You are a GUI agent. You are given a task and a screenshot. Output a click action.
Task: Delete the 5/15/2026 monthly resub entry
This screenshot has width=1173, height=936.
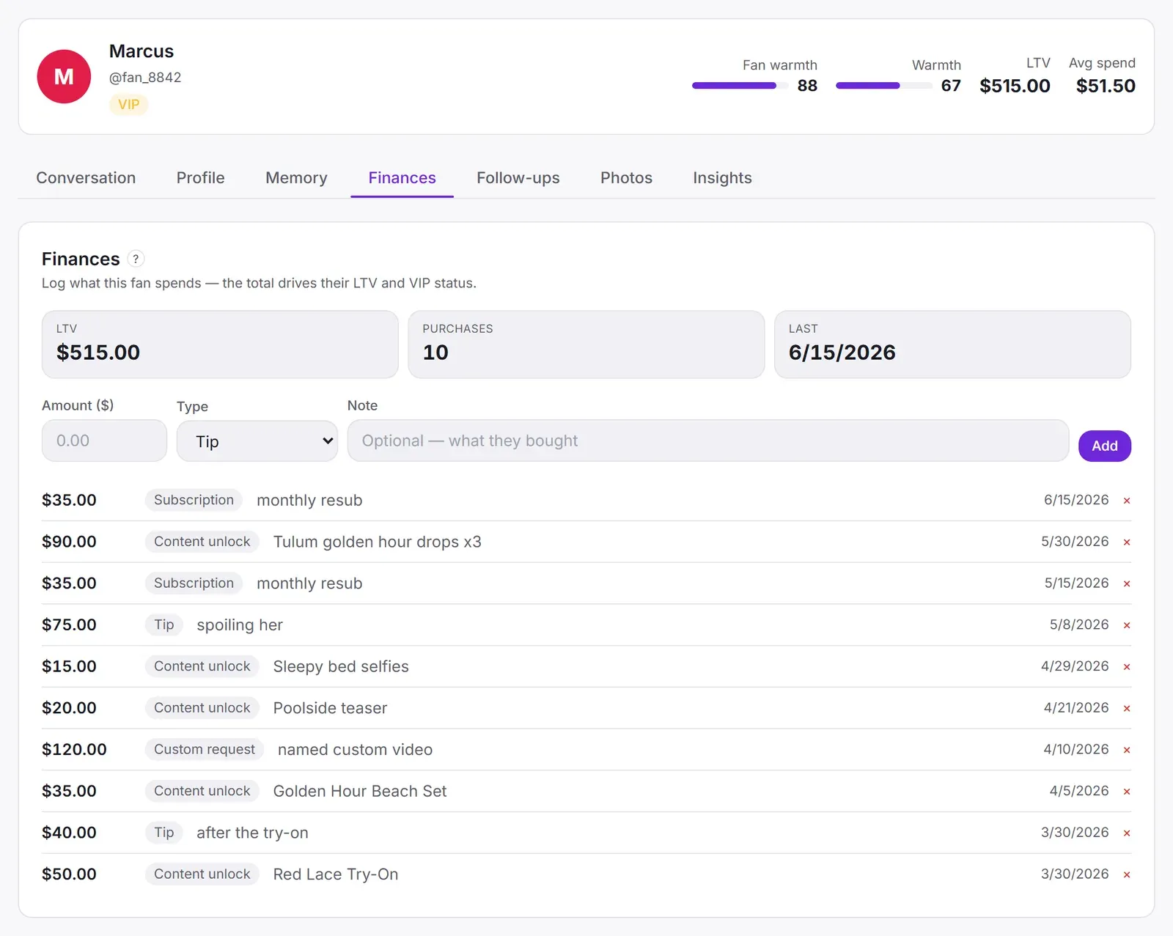[1127, 584]
